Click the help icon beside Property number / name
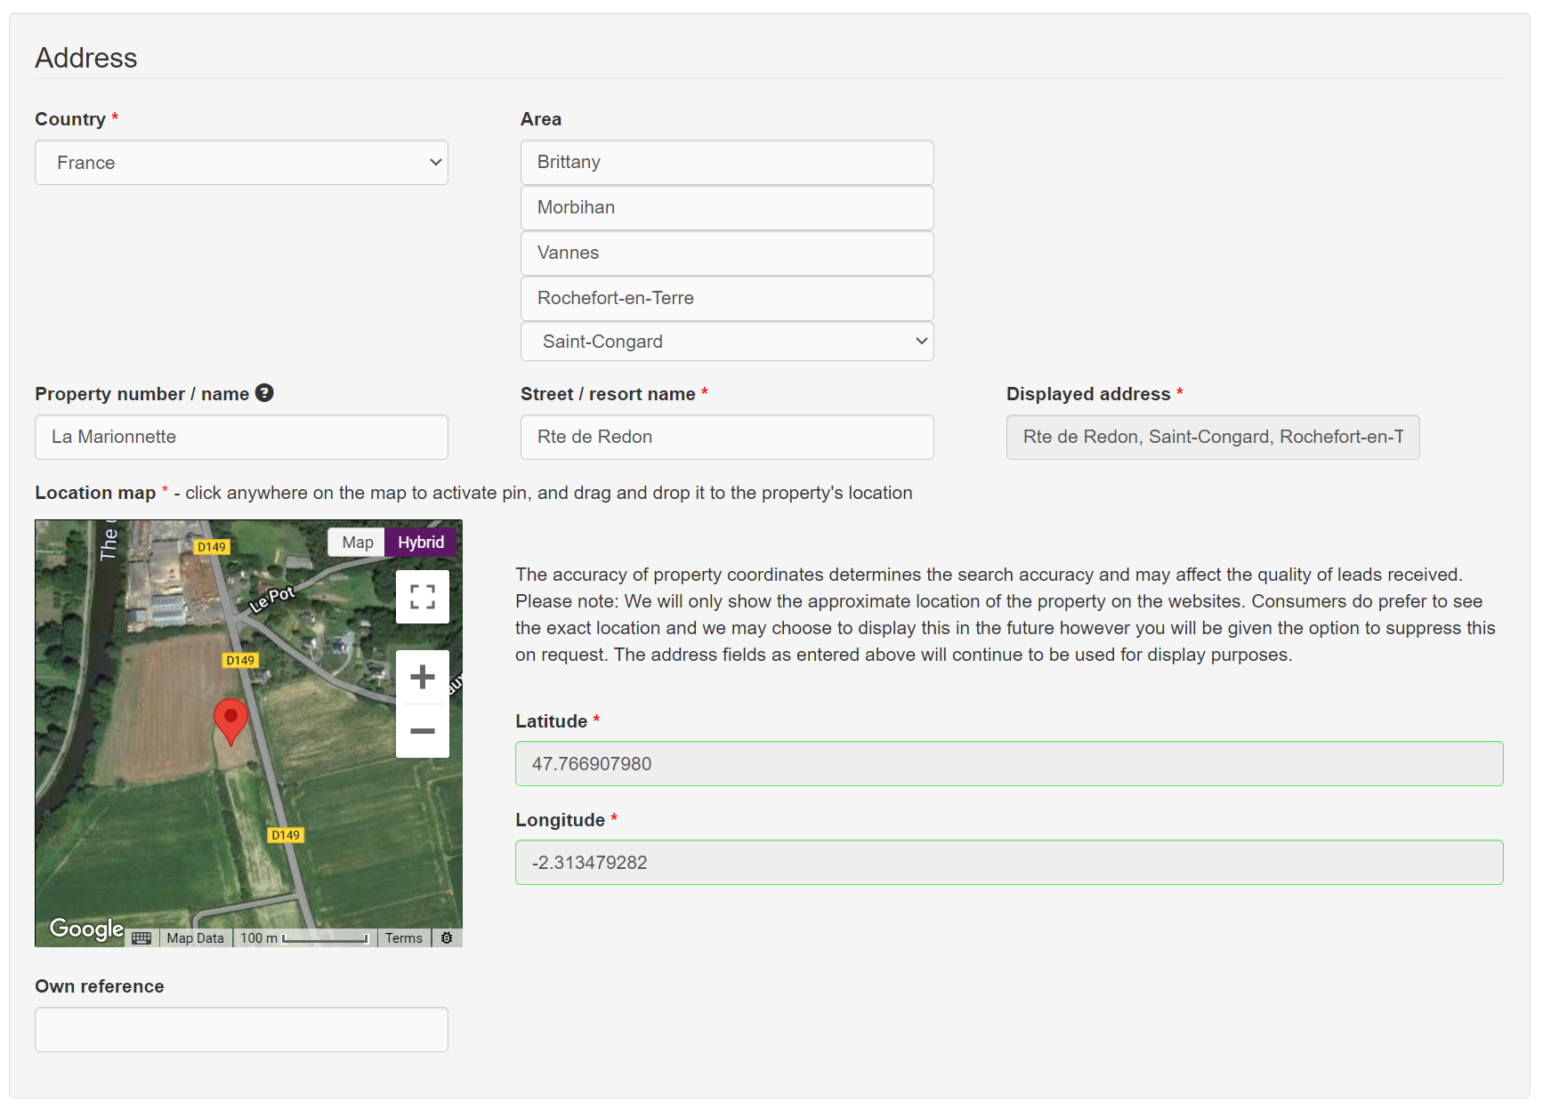Screen dimensions: 1551x1110 264,393
